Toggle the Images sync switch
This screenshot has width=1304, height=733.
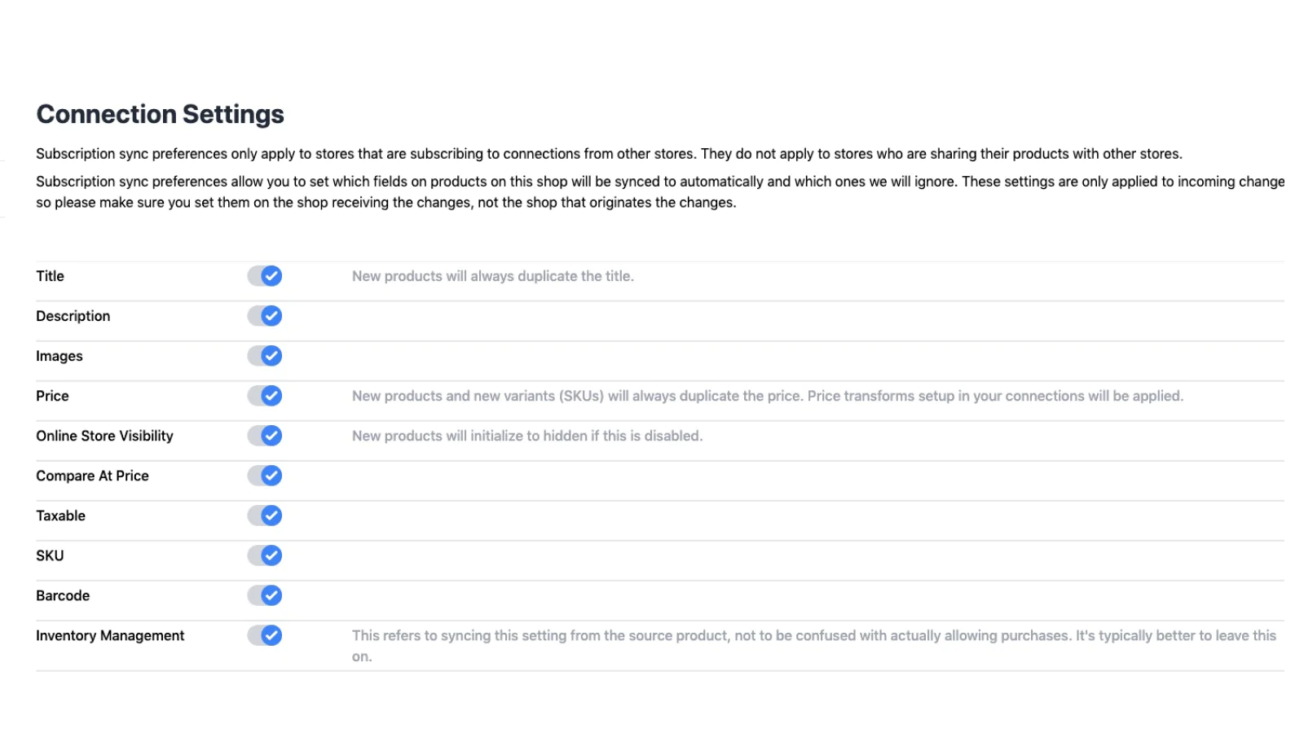(x=265, y=356)
